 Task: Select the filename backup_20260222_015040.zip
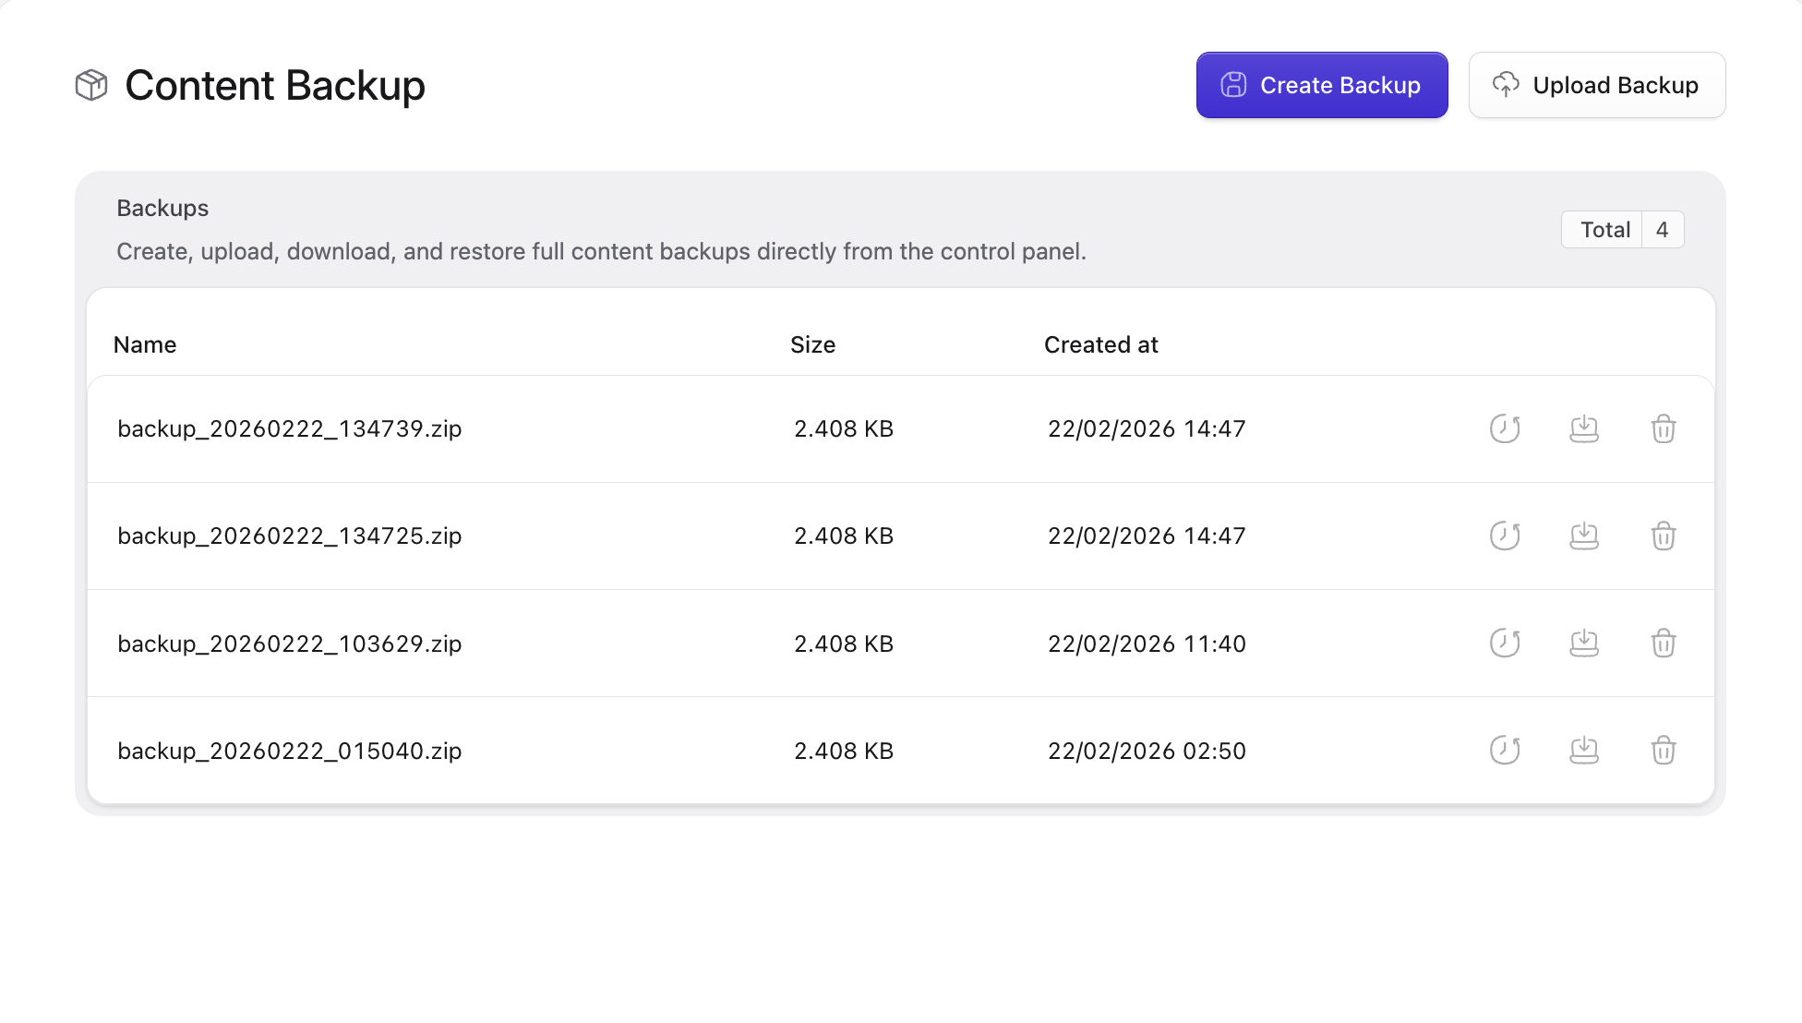pyautogui.click(x=289, y=751)
